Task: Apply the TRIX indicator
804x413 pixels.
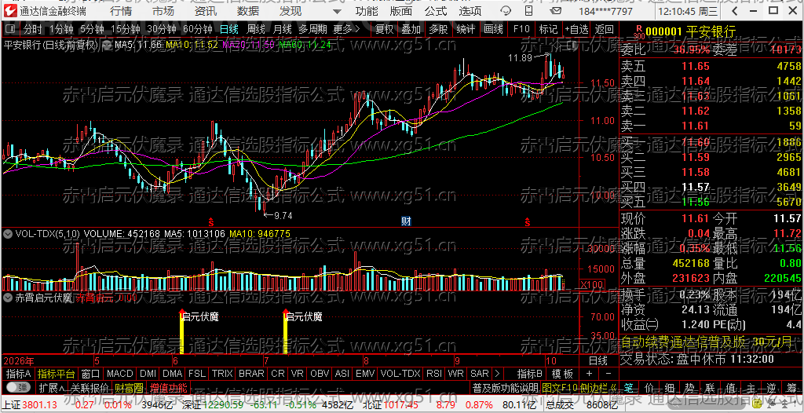Action: pyautogui.click(x=222, y=374)
